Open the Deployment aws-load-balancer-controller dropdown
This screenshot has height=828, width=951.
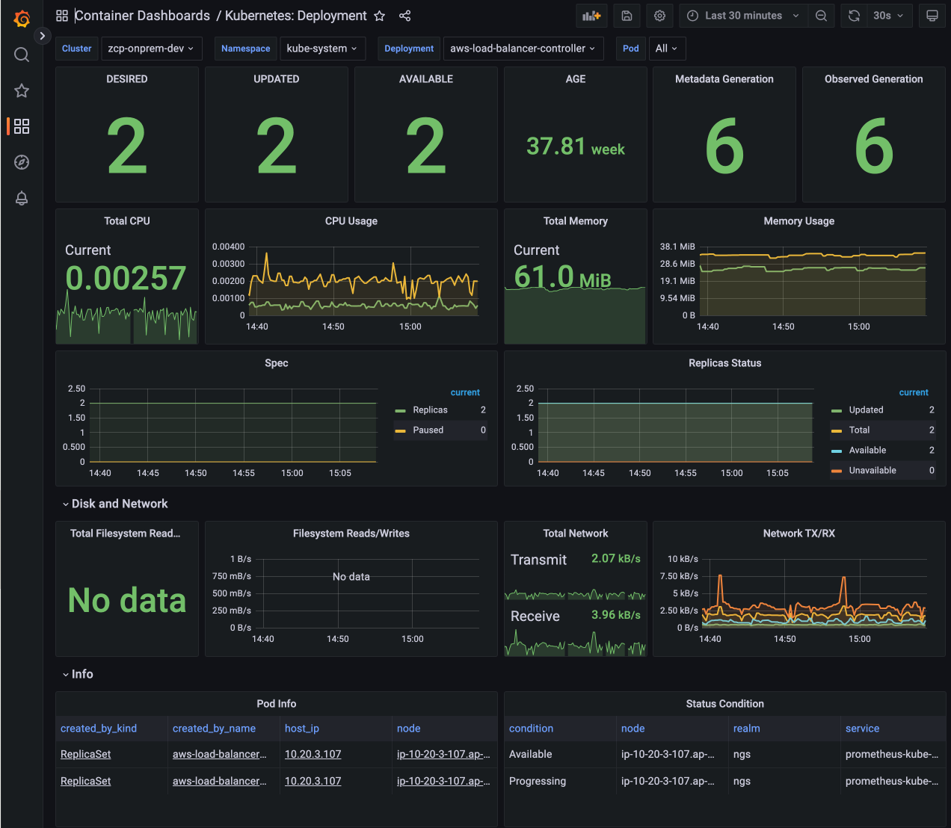click(523, 49)
